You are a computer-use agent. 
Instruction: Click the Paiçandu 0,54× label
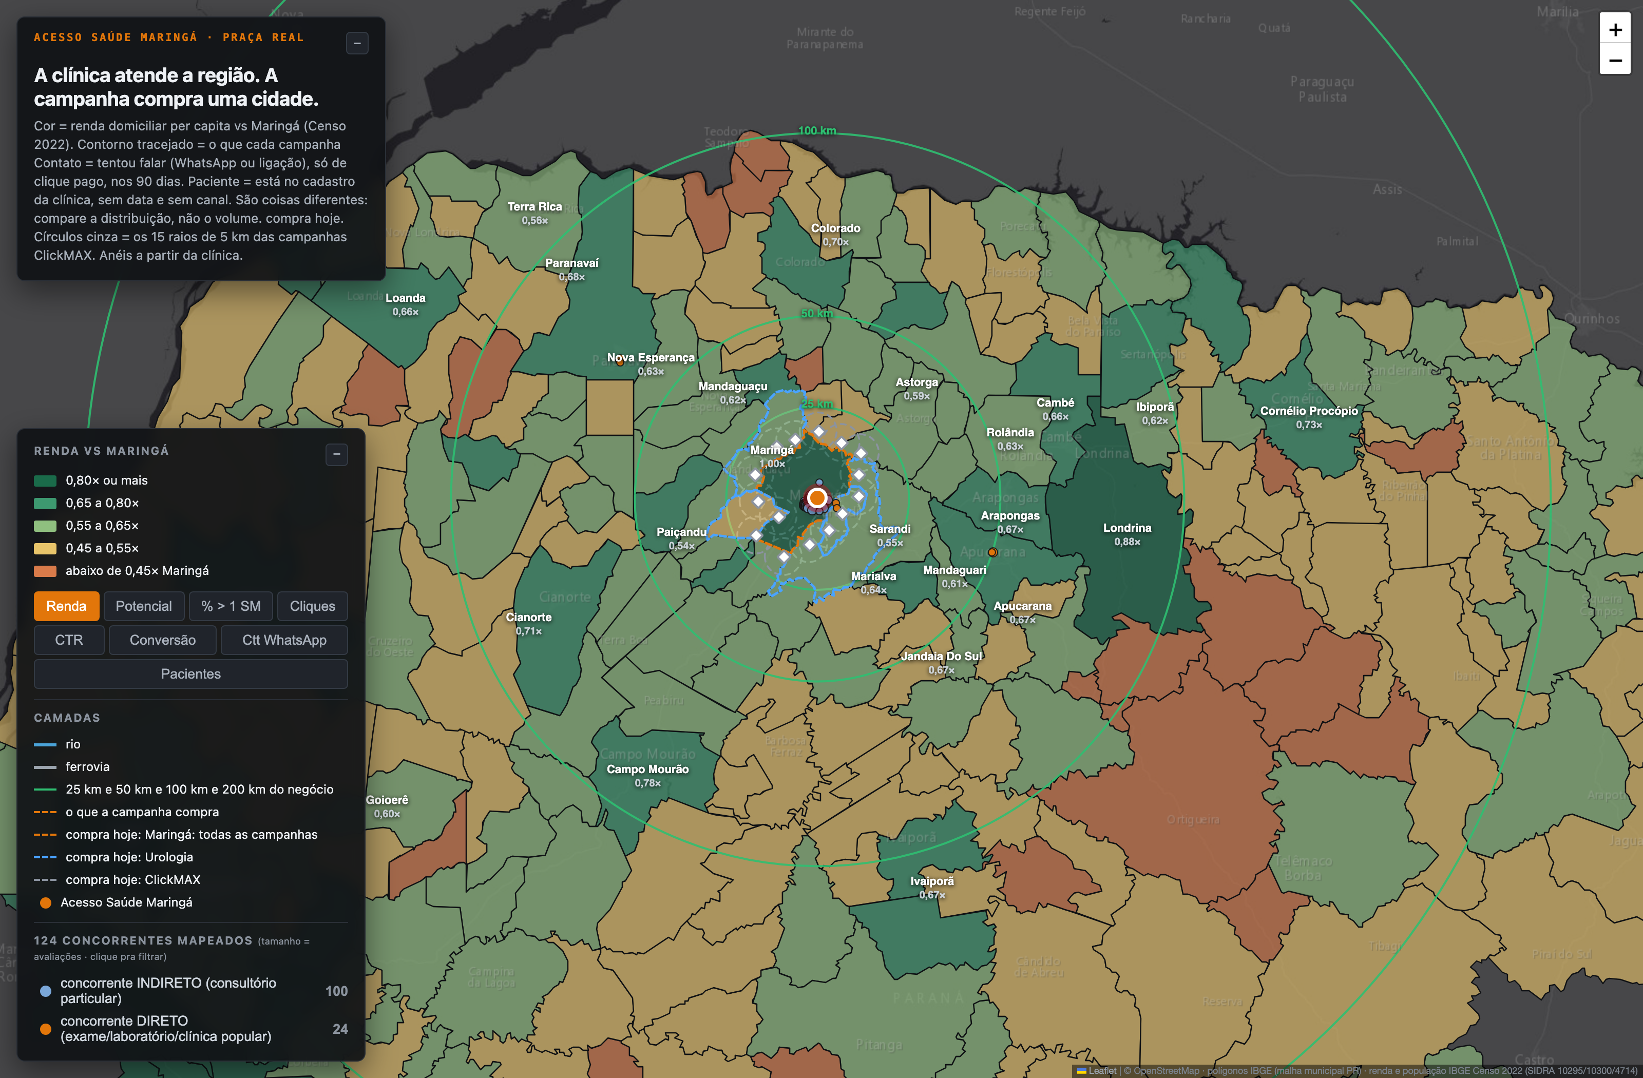[x=681, y=538]
